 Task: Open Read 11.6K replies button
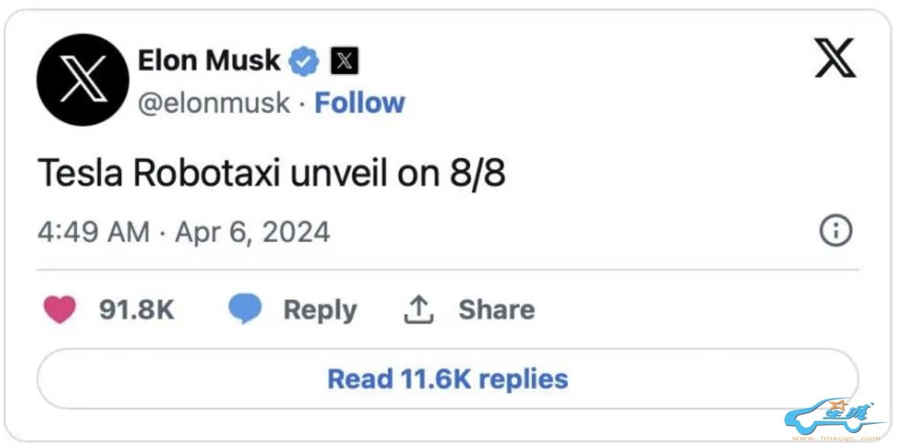448,379
